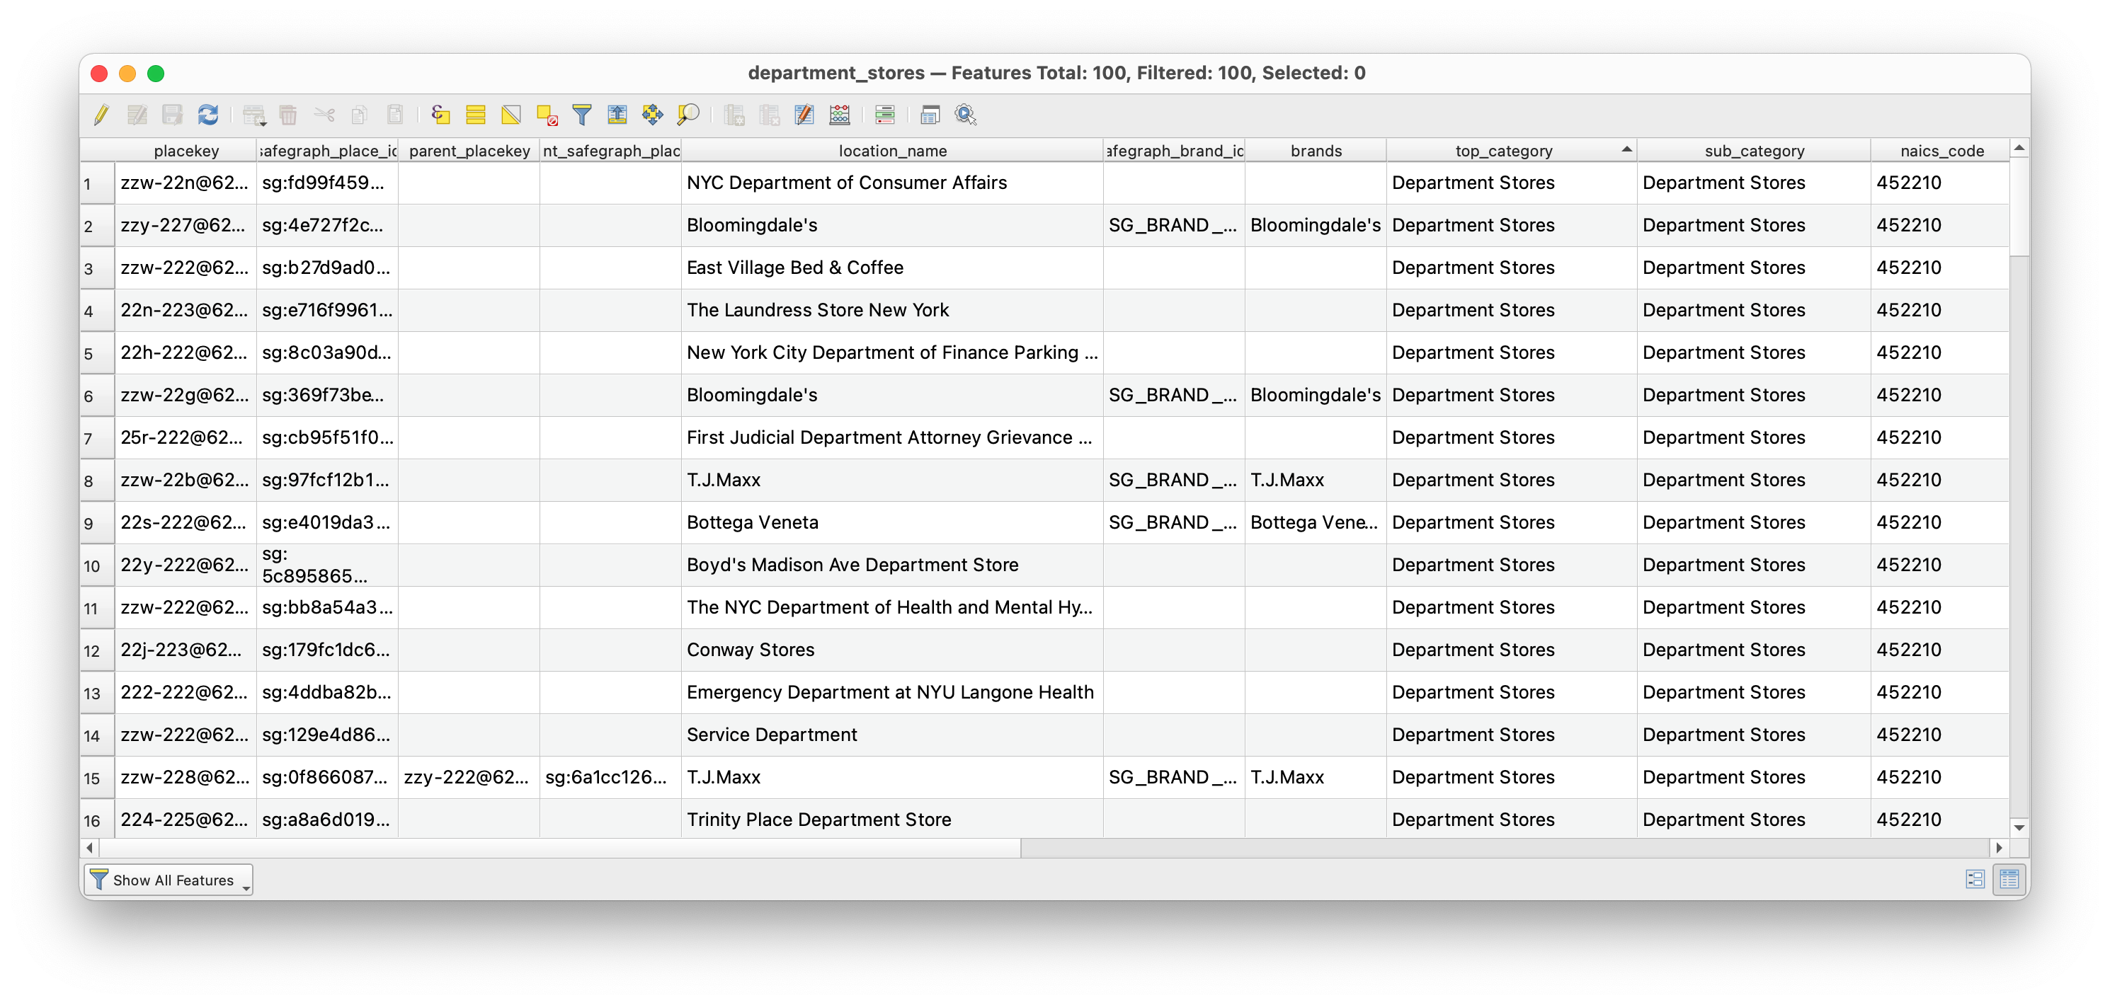Screen dimensions: 2110x1005
Task: Open conditional formatting panel
Action: pos(884,115)
